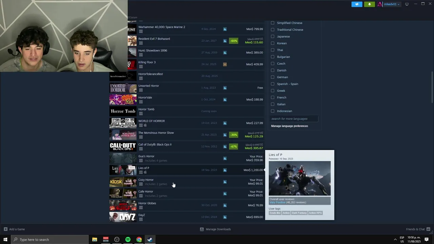
Task: Click the -60% discount badge on Resident Evil 7
Action: (234, 41)
